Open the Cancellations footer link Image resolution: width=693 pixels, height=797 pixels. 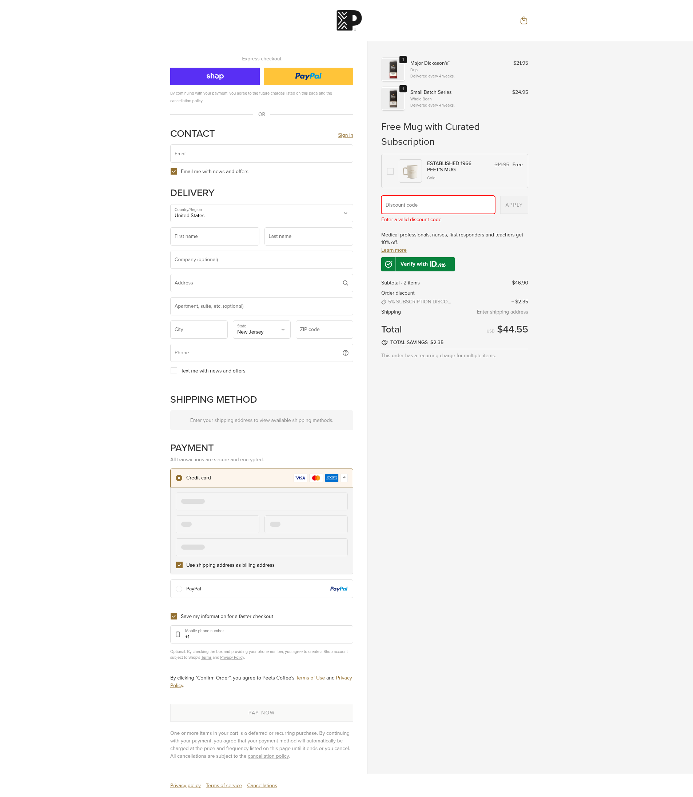pos(262,785)
